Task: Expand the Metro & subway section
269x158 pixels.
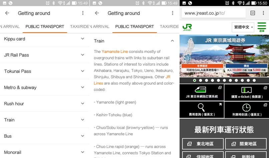Action: click(x=45, y=87)
